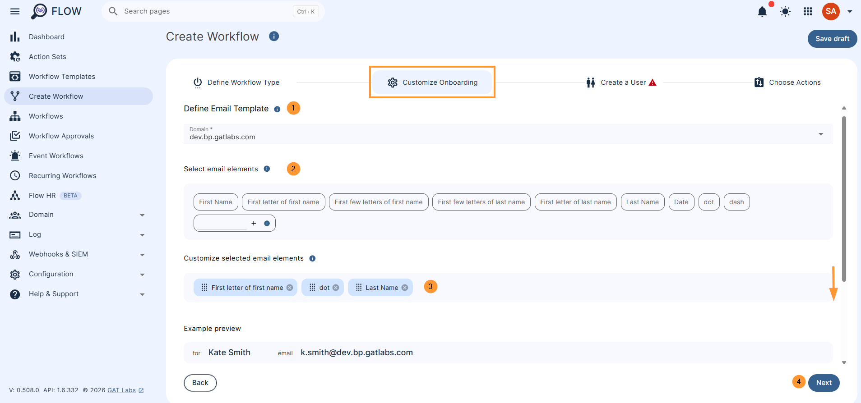
Task: Open the apps grid launcher
Action: point(808,11)
